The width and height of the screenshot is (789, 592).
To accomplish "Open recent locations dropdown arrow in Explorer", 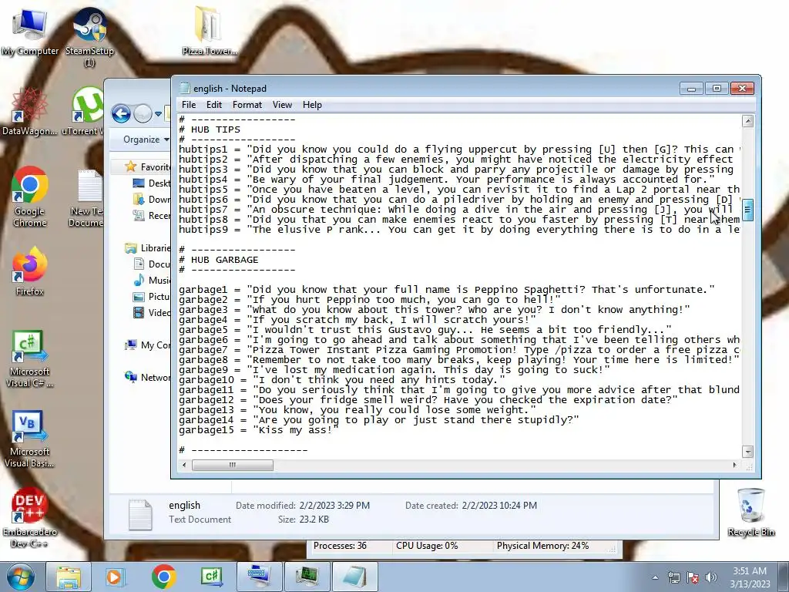I will click(158, 114).
